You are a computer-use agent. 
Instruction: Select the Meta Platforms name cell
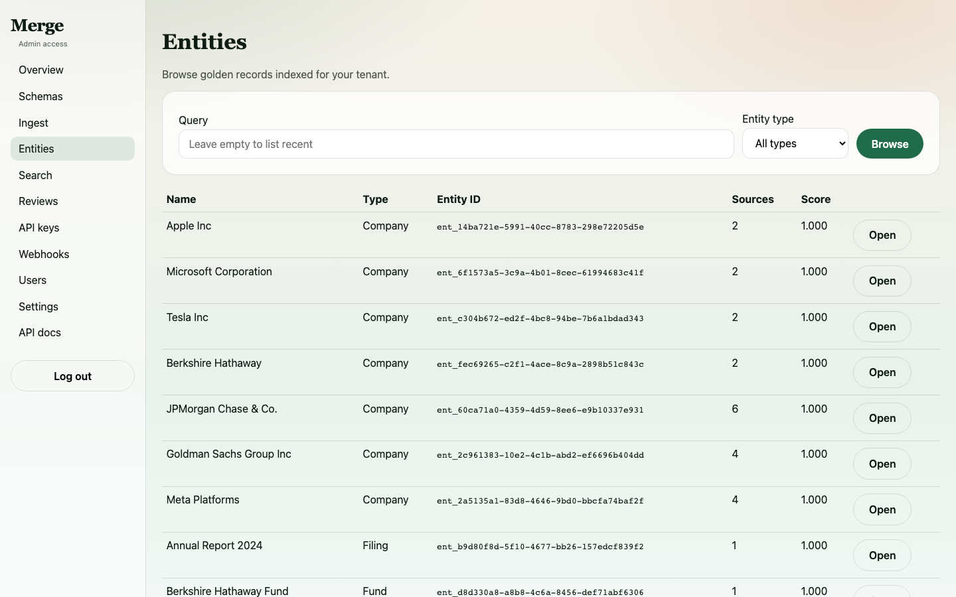(202, 499)
